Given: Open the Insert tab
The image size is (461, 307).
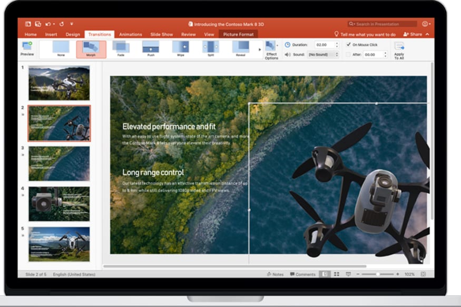Looking at the screenshot, I should (x=51, y=34).
